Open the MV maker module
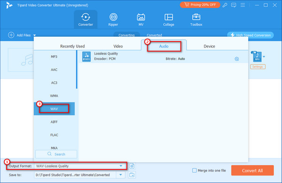The width and height of the screenshot is (282, 183). click(x=141, y=20)
